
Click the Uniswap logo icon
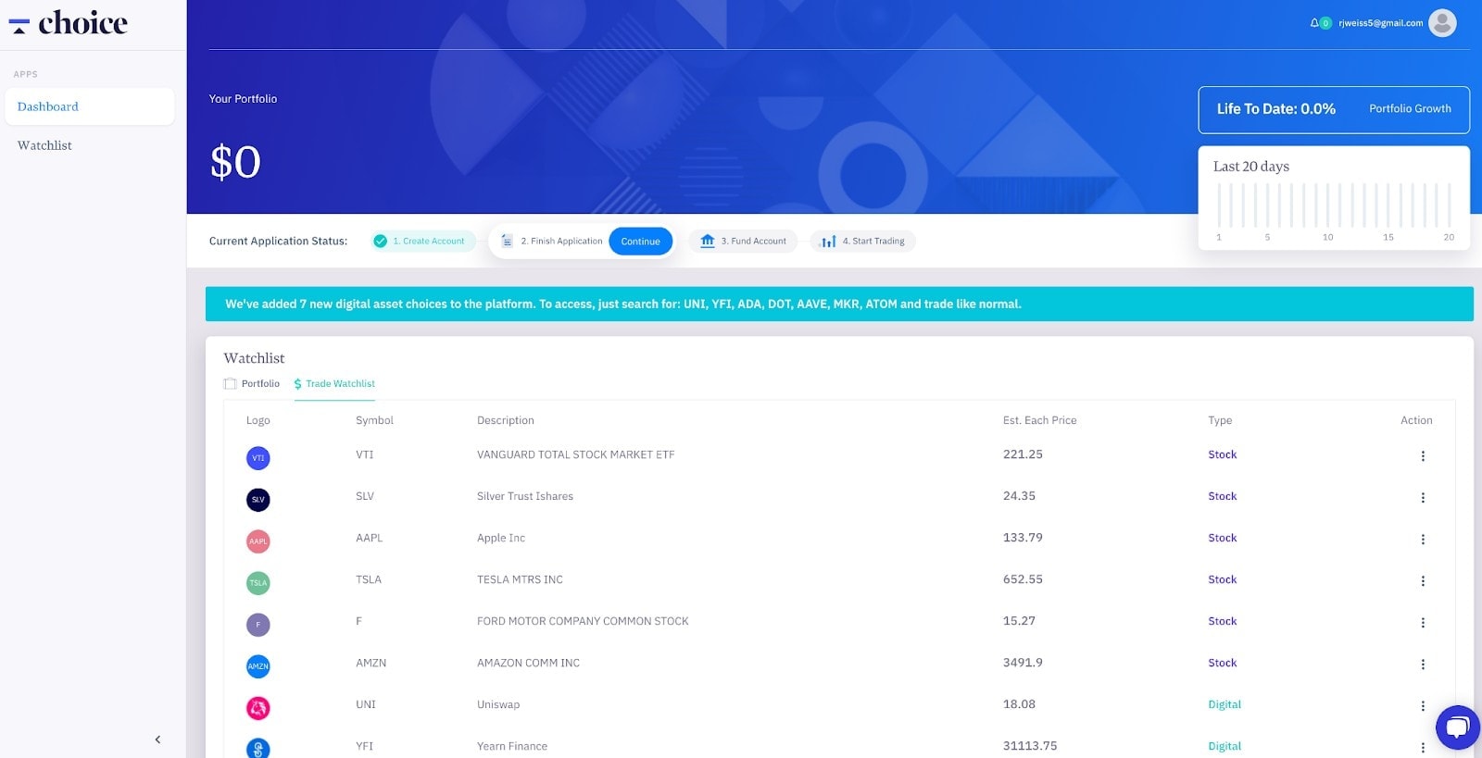(x=258, y=708)
